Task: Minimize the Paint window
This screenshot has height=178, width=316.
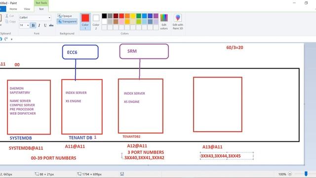Action: pos(294,3)
